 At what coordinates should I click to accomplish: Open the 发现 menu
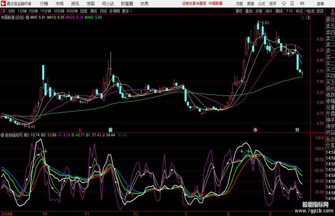(x=91, y=4)
